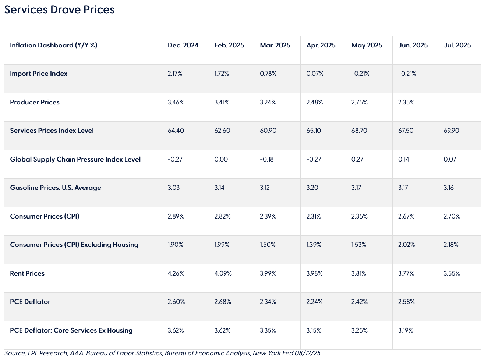Select the 4.26% Rent Prices December value
488x362 pixels.
[176, 273]
